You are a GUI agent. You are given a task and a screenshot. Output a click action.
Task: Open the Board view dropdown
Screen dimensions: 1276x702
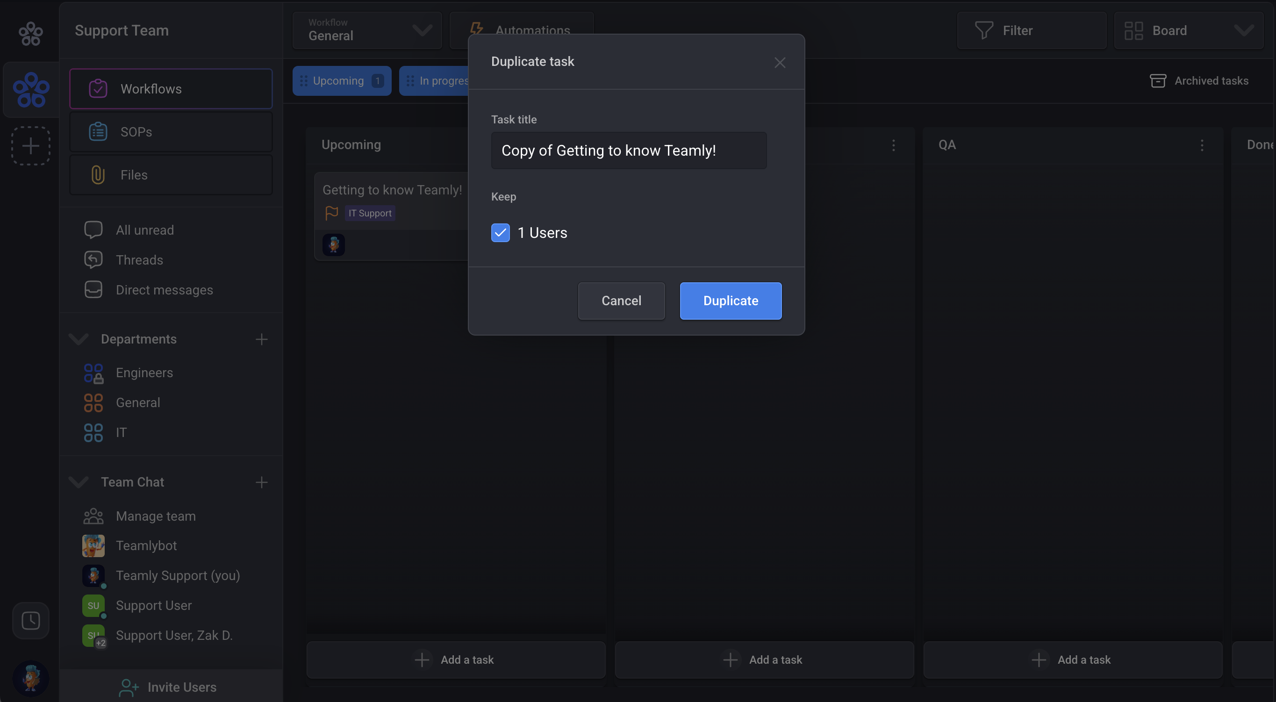(x=1188, y=31)
